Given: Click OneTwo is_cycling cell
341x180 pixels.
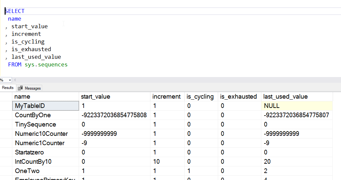Looking at the screenshot, I should tap(189, 171).
